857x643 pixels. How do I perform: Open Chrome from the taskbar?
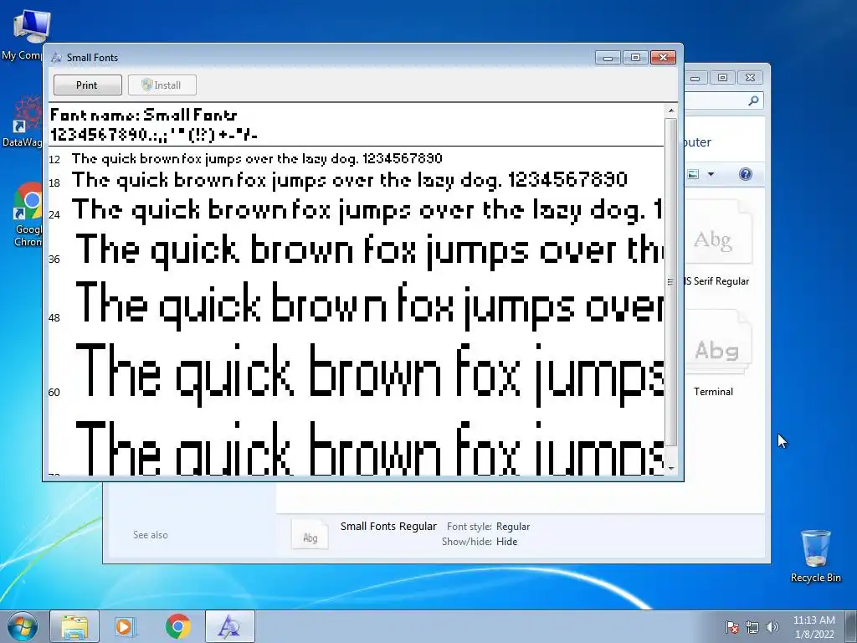[178, 626]
